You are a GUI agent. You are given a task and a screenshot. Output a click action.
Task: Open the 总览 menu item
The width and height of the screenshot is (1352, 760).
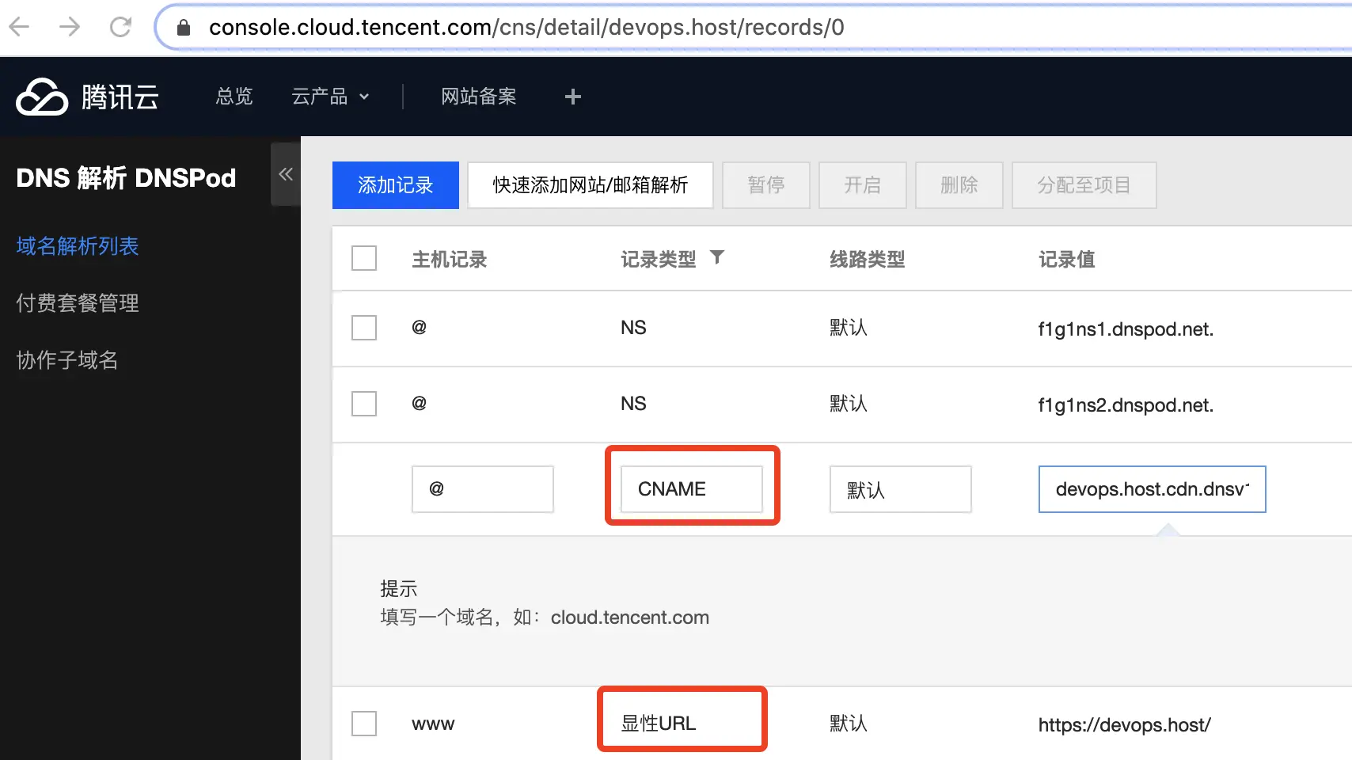click(234, 96)
